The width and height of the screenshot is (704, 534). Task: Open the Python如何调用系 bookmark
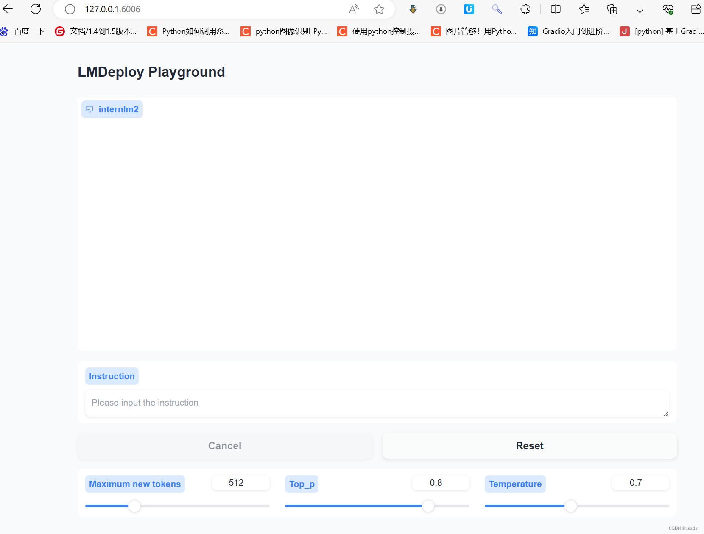tap(189, 31)
